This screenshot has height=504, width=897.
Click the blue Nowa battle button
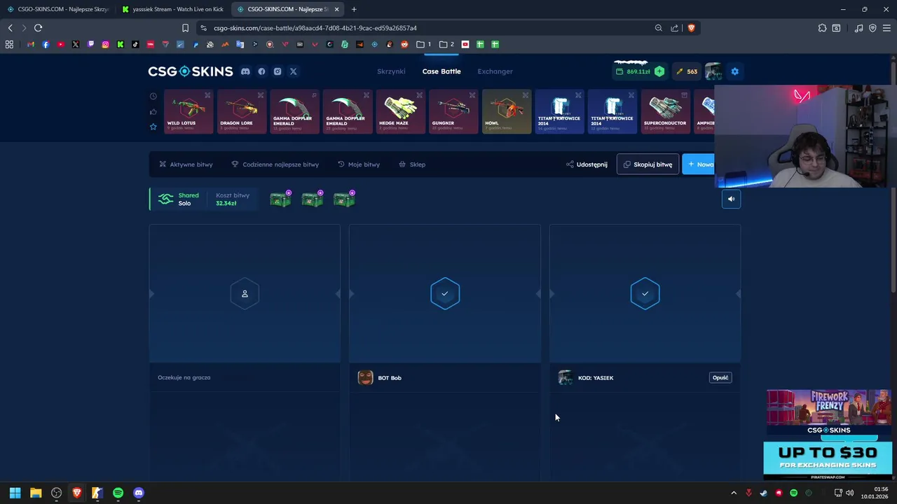coord(699,164)
